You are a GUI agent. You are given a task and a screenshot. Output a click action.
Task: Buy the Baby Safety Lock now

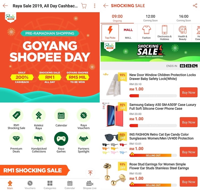(189, 92)
